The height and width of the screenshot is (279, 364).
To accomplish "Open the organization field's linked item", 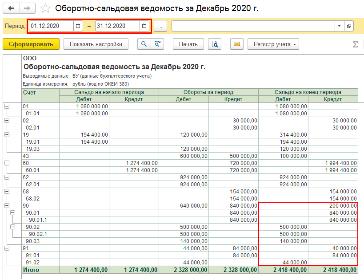I will point(349,26).
